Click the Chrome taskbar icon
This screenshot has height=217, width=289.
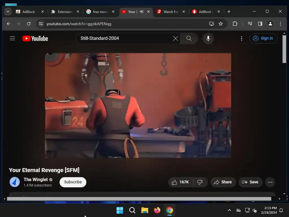pos(170,210)
